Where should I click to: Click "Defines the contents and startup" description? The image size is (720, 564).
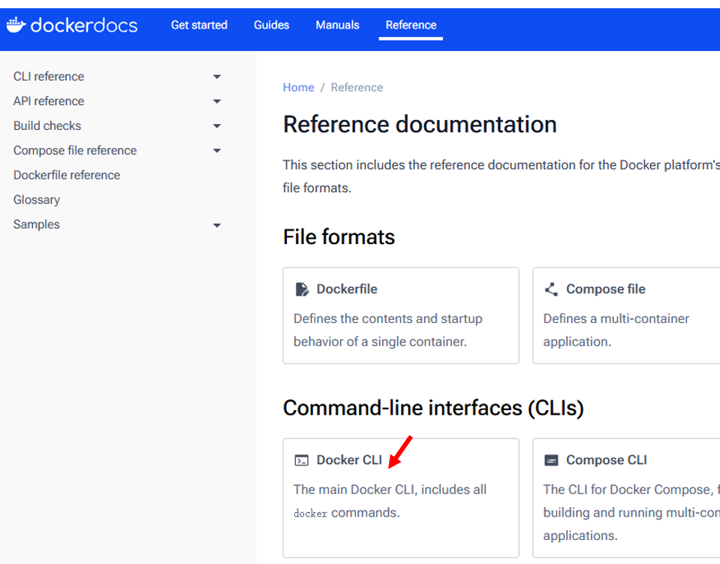(x=388, y=318)
